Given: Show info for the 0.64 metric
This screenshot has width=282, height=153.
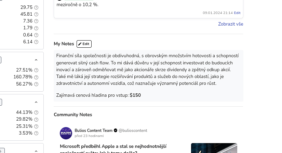Looking at the screenshot, I should point(36,35).
